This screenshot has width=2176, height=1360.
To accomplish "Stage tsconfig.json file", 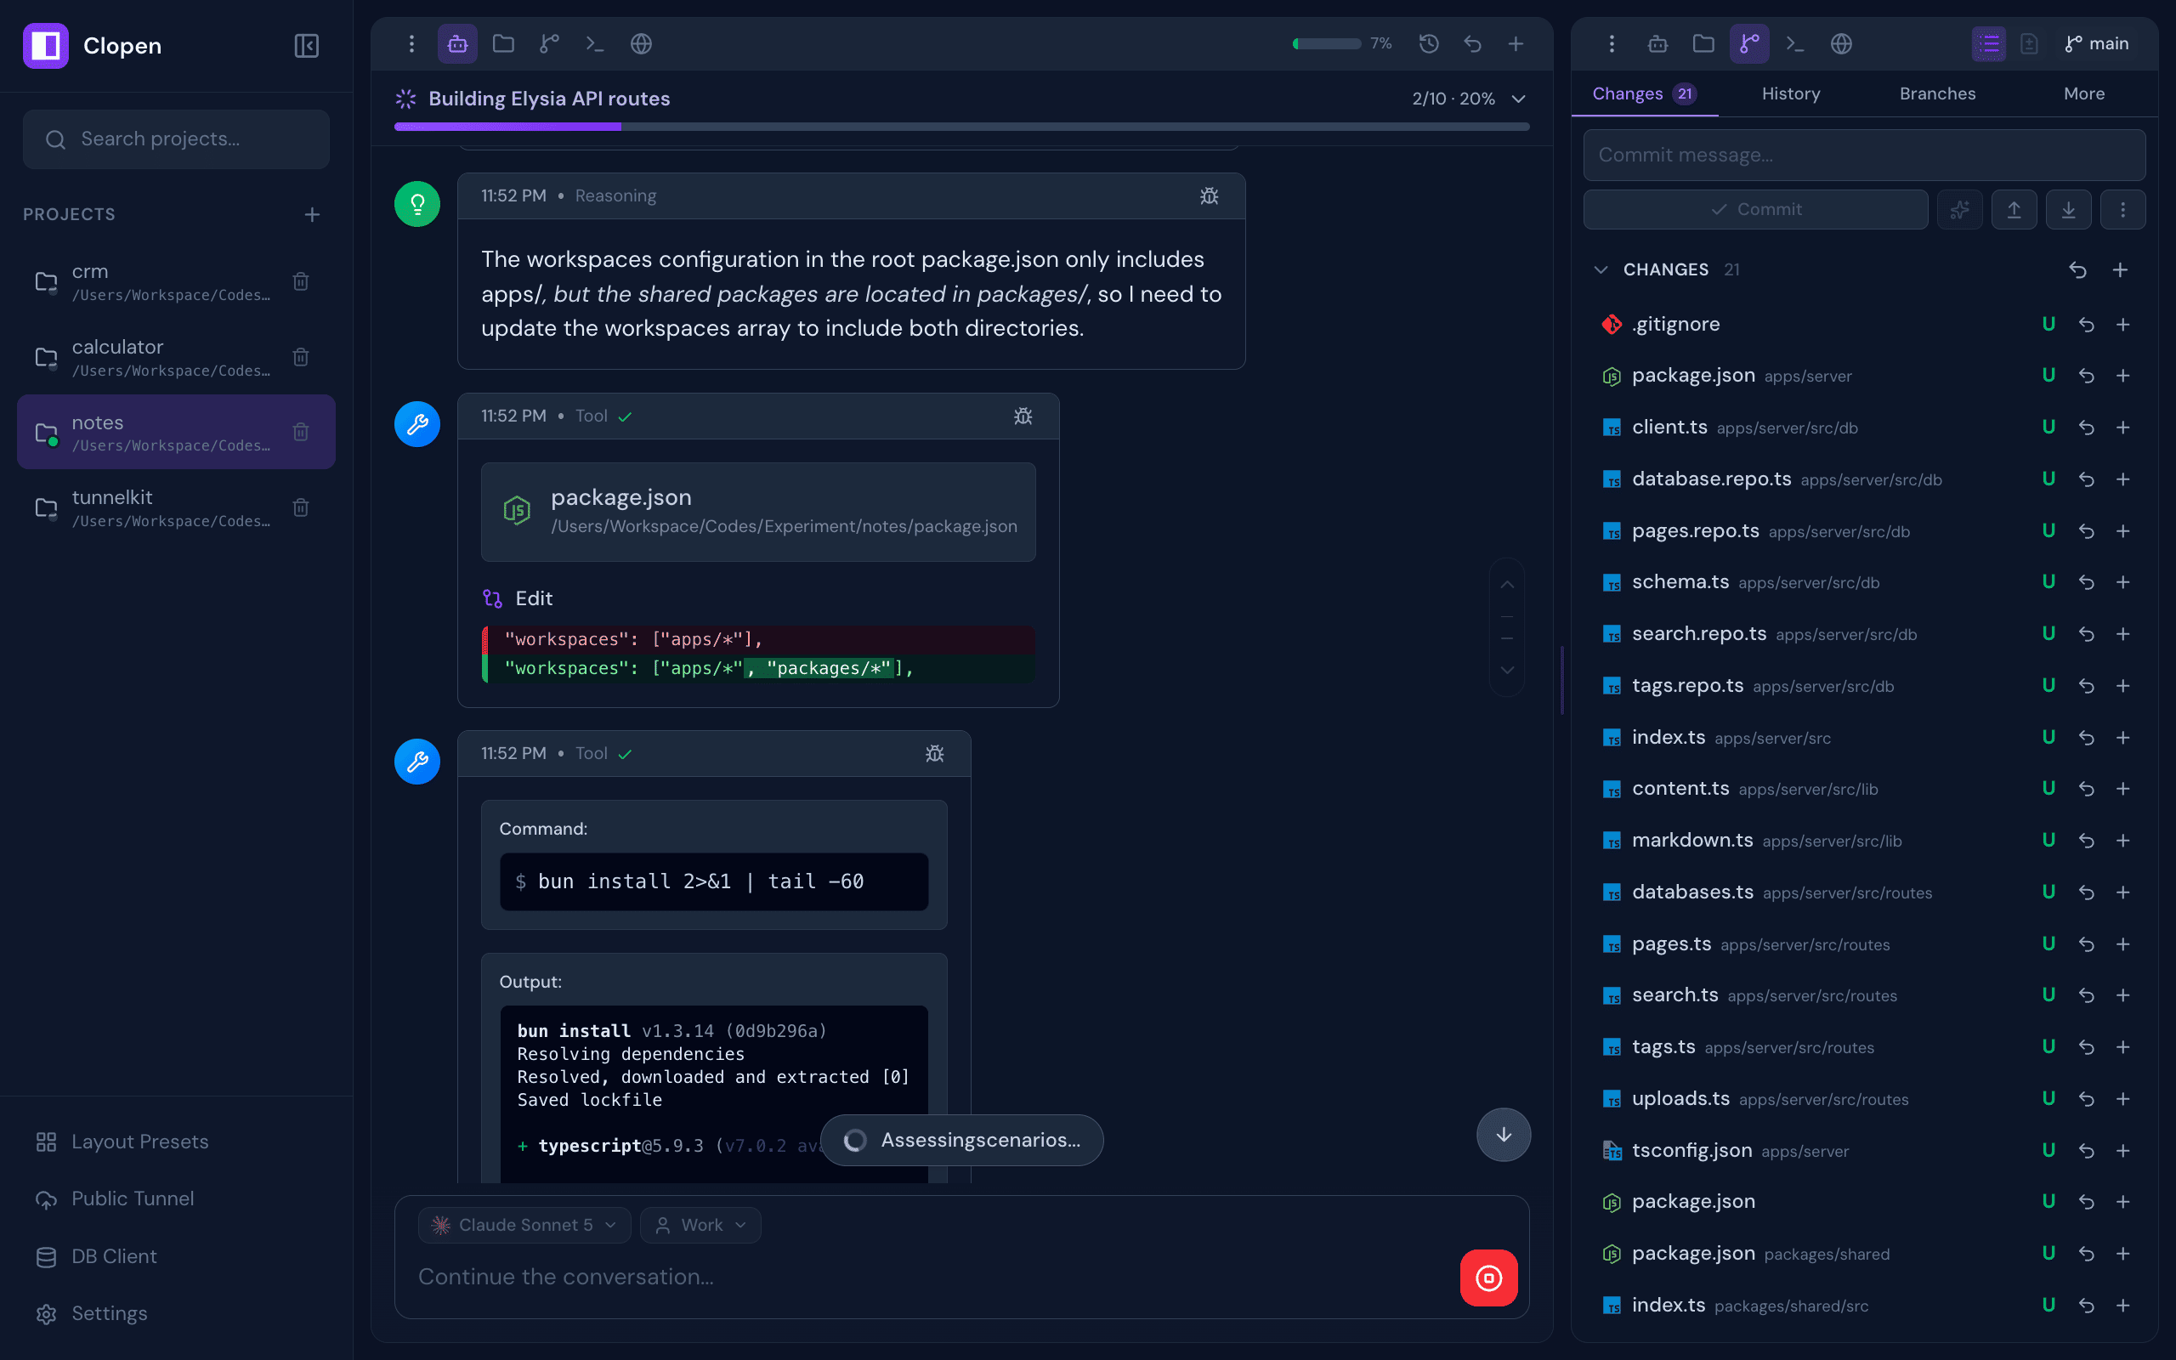I will point(2123,1150).
